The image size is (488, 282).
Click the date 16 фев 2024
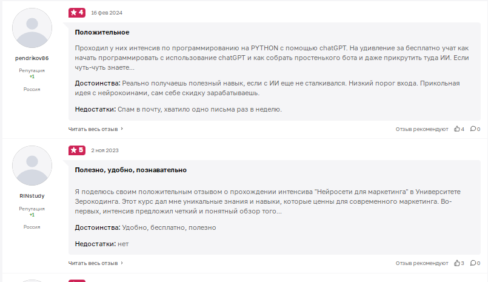(x=107, y=13)
